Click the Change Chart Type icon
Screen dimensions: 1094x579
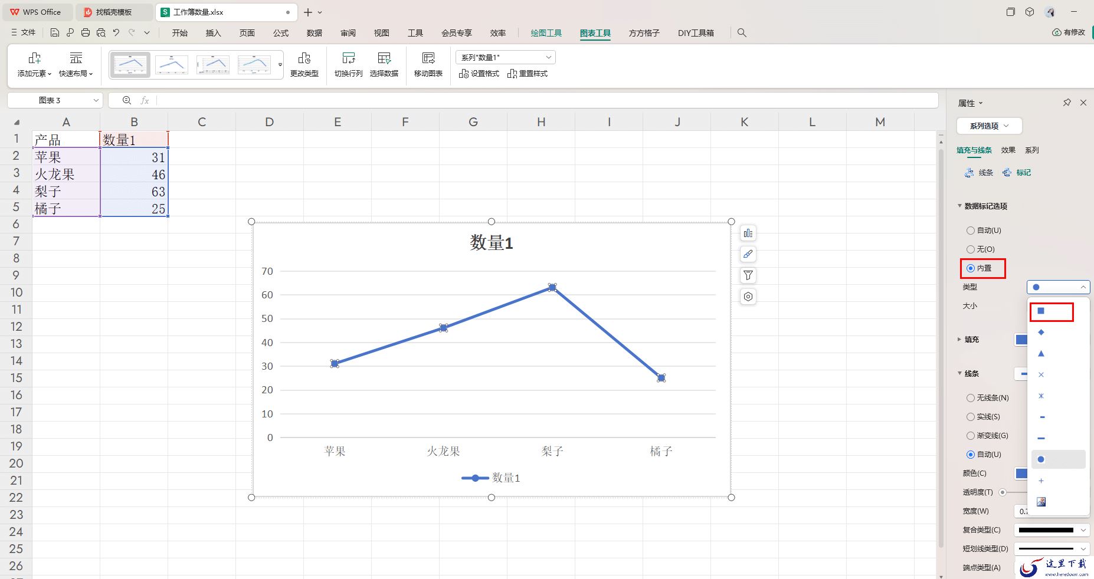click(x=304, y=58)
